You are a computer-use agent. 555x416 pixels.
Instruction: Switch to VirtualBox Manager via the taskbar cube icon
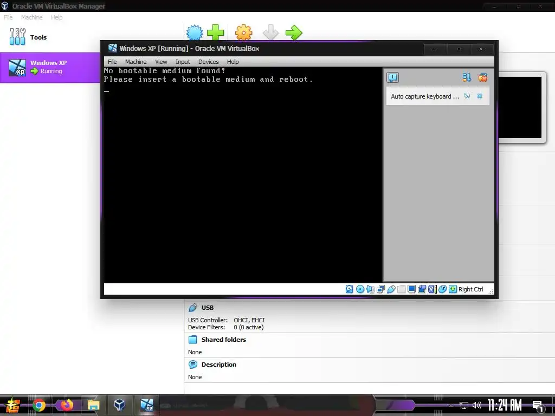[x=120, y=405]
